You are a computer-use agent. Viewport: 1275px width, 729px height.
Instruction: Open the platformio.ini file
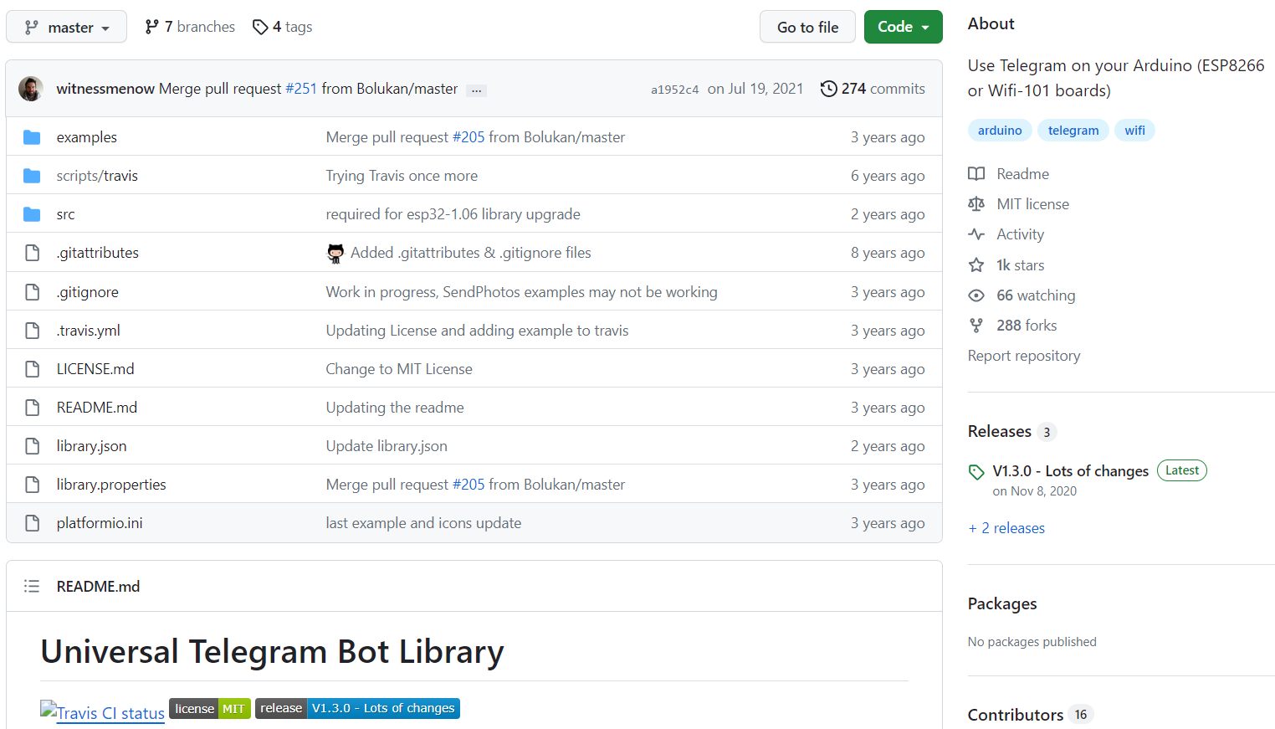(100, 523)
